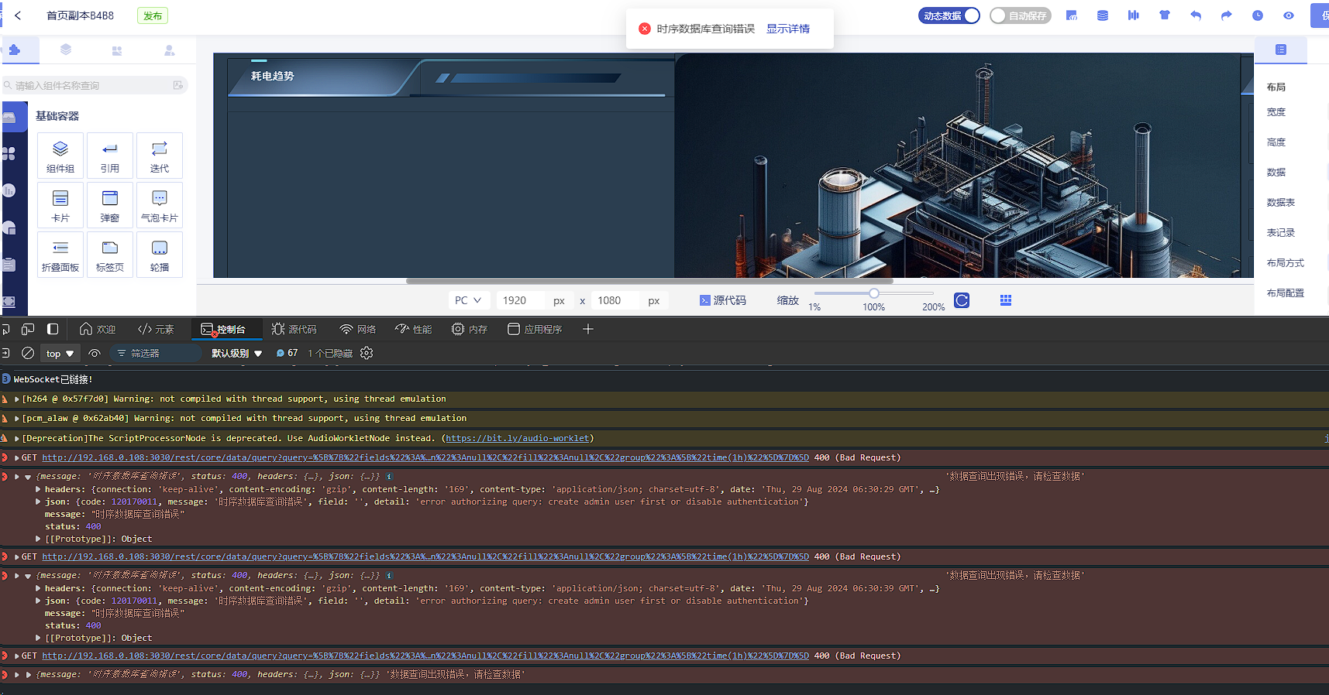Show the 67 issues counter
1329x695 pixels.
click(287, 353)
